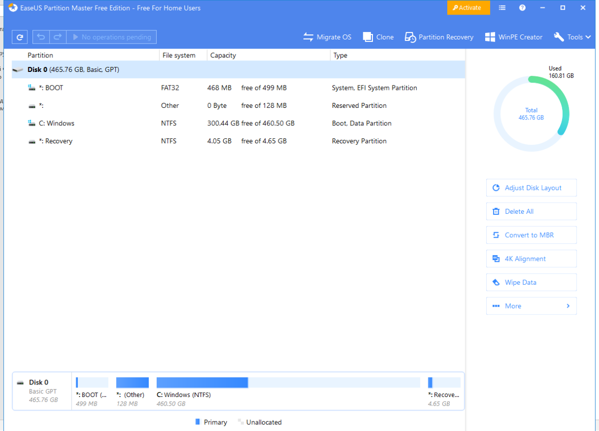Open the Migrate OS tool

tap(327, 37)
